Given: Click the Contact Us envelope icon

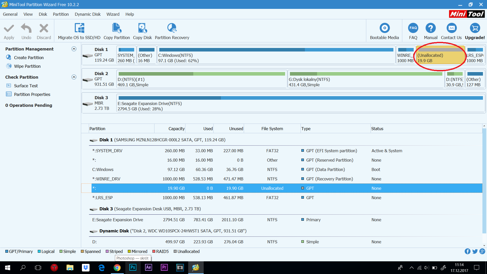Looking at the screenshot, I should pos(451,28).
